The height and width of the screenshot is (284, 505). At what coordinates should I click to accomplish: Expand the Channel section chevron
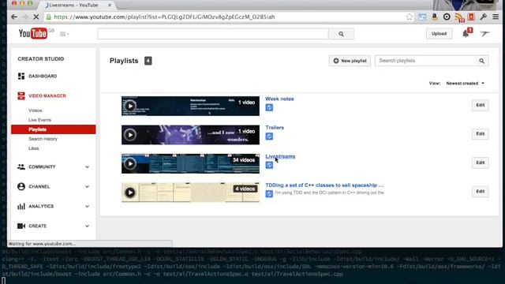point(87,186)
